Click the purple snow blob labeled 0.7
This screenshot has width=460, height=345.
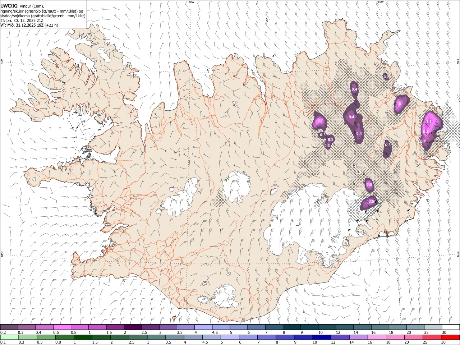[319, 121]
